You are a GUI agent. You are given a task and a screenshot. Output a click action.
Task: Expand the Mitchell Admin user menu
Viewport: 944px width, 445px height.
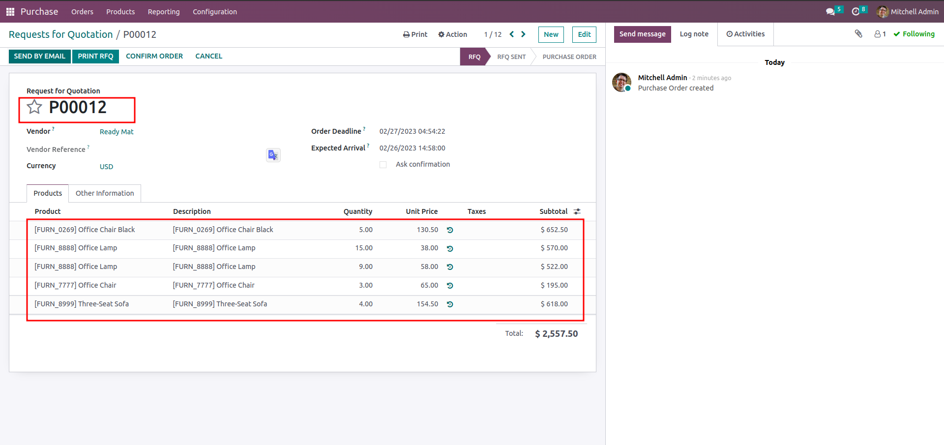908,11
